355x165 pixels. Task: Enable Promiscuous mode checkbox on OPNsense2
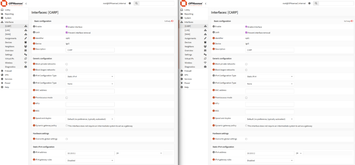pos(246,98)
